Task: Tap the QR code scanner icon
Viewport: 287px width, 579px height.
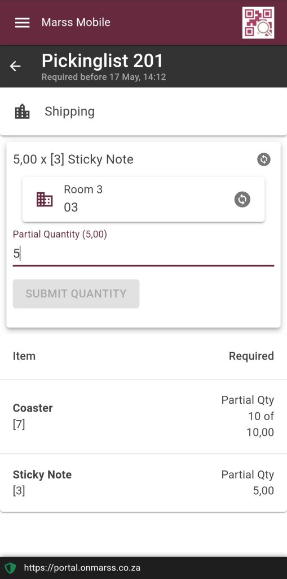Action: tap(258, 23)
